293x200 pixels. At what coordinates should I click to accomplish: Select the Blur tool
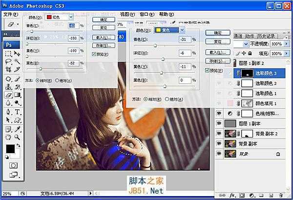point(8,103)
